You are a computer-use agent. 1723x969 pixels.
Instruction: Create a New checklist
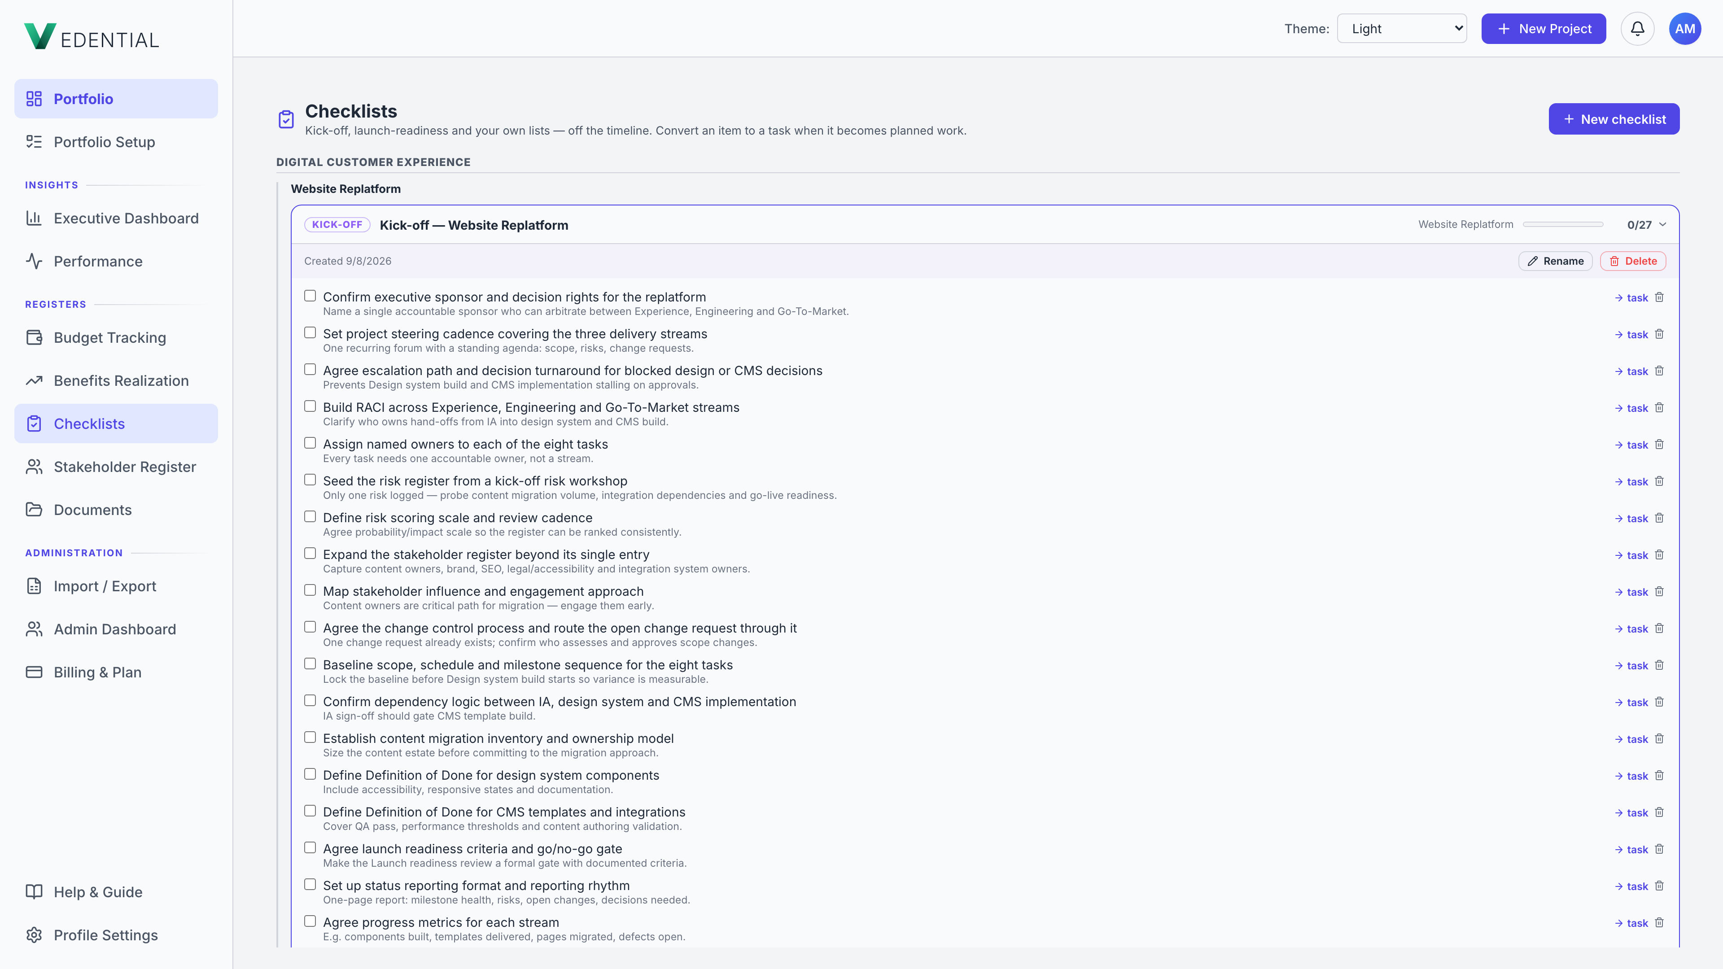point(1614,119)
